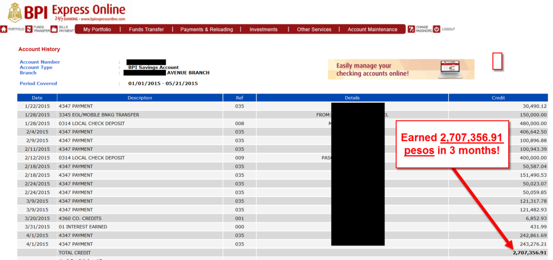Click the 480,000.00 credit amount
Viewport: 553px width, 260px height.
click(533, 123)
